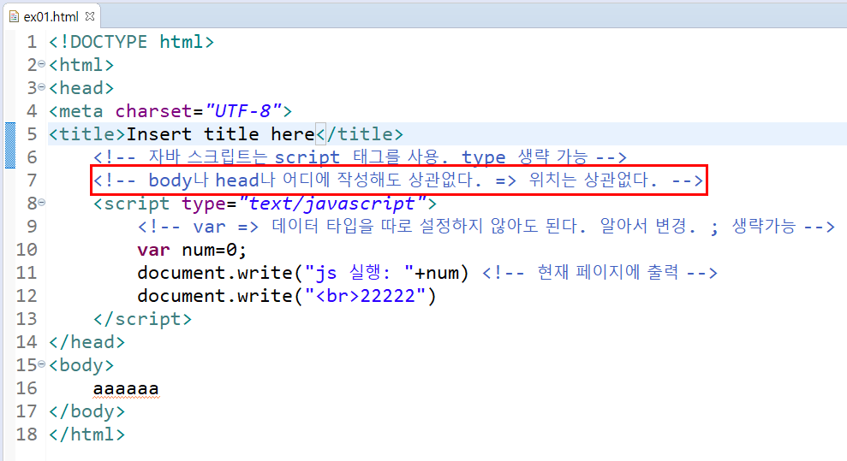
Task: Click the HTML file icon on ex01.html tab
Action: pos(14,17)
